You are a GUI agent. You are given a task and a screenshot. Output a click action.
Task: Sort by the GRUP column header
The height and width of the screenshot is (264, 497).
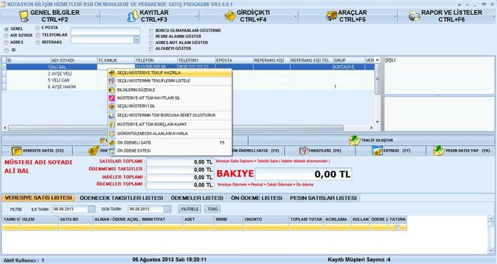349,60
